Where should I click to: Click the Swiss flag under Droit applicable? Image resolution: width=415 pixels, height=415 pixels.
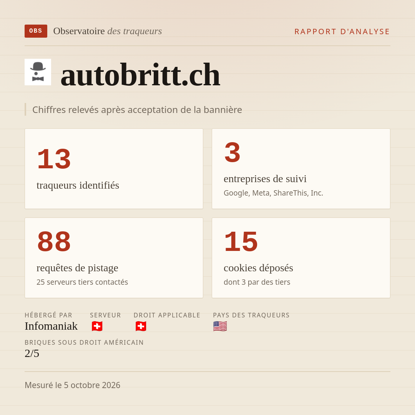tap(141, 326)
